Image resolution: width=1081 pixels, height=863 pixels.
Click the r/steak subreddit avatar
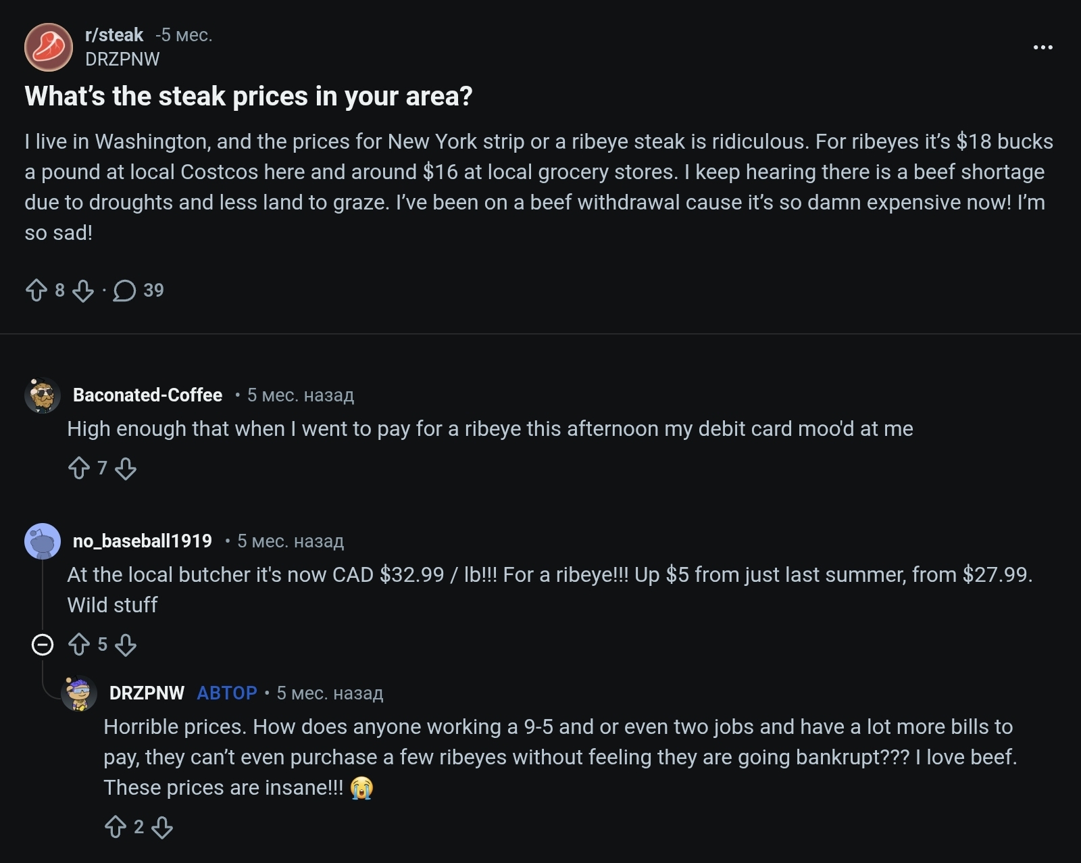click(x=49, y=47)
